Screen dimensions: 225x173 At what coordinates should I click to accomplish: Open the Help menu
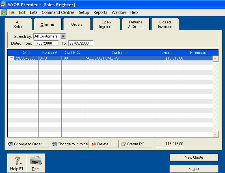[134, 12]
